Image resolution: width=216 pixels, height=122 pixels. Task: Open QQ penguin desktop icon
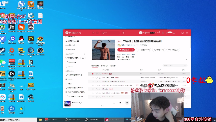coord(21,40)
